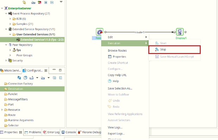The height and width of the screenshot is (140, 218).
Task: Click the Feeder component icon on canvas
Action: coord(99,32)
